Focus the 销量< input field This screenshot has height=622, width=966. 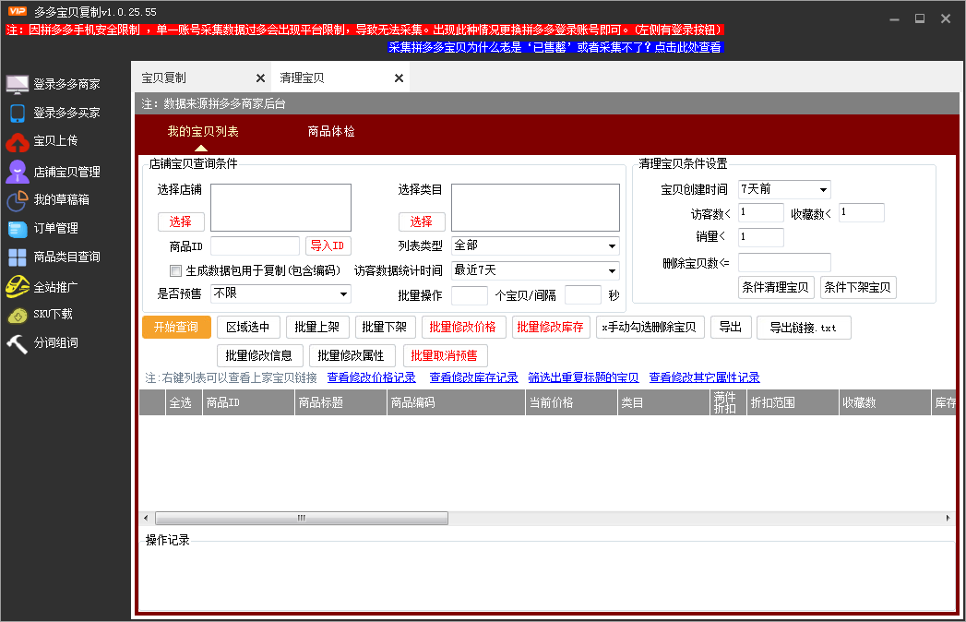[x=761, y=237]
